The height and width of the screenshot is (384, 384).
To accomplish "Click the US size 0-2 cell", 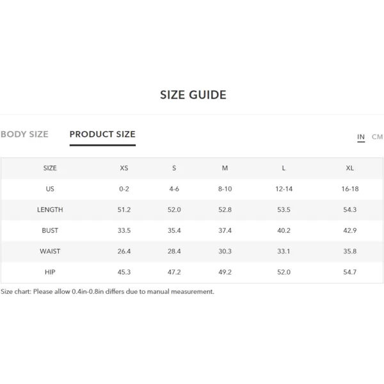I will pyautogui.click(x=124, y=189).
